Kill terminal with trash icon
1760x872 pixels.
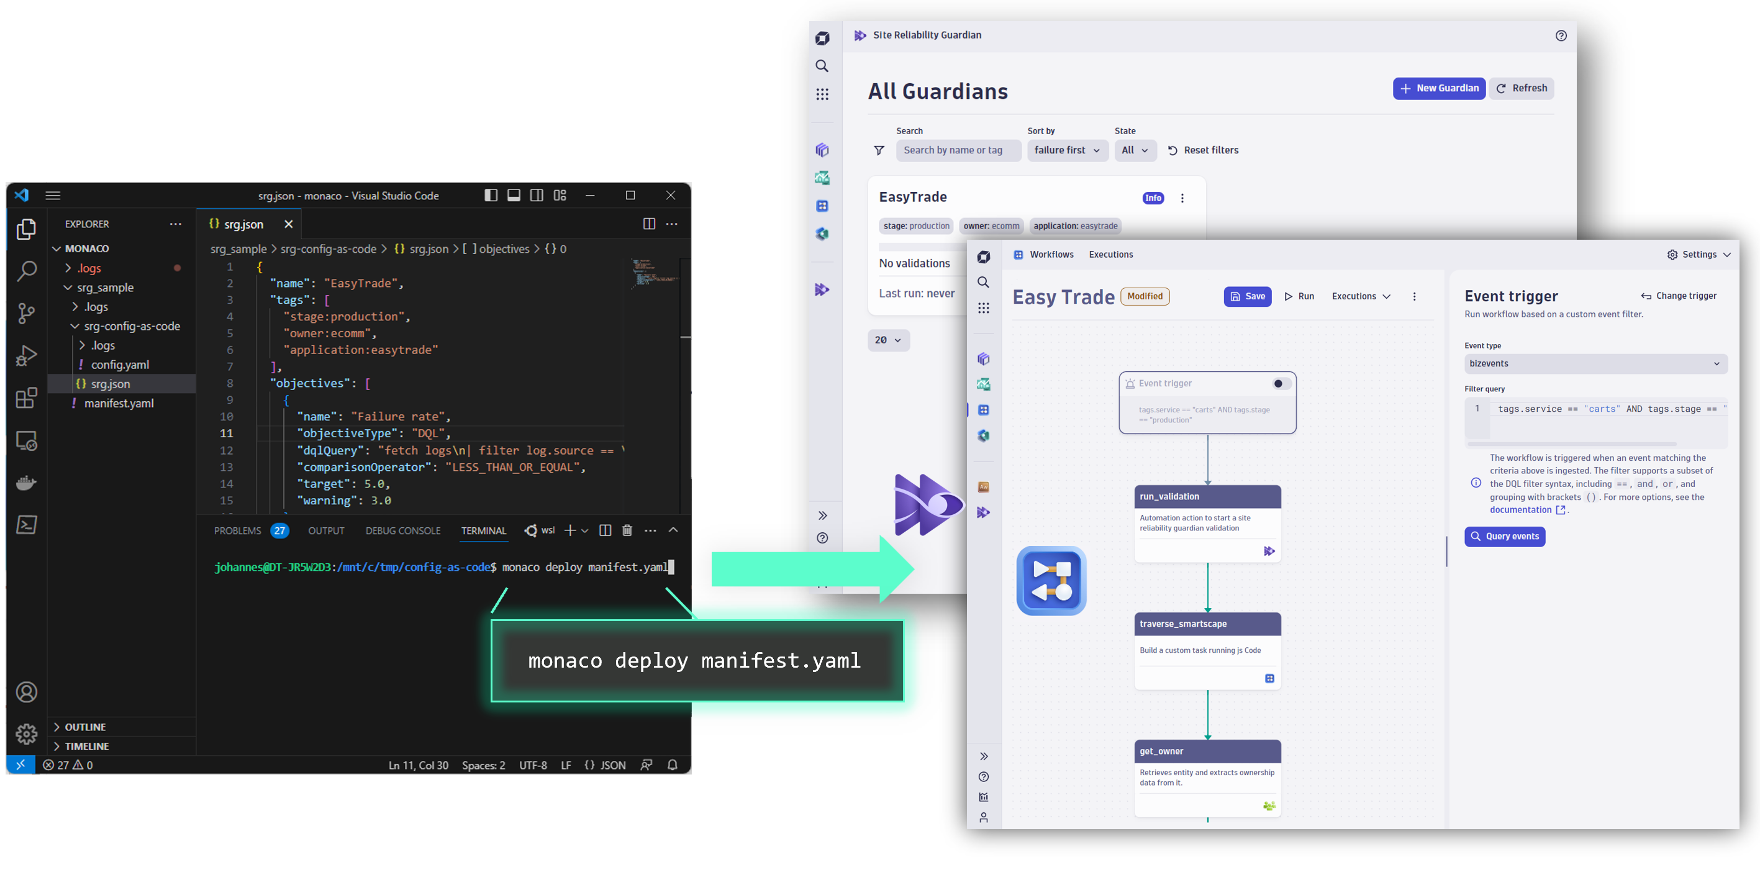(x=627, y=530)
